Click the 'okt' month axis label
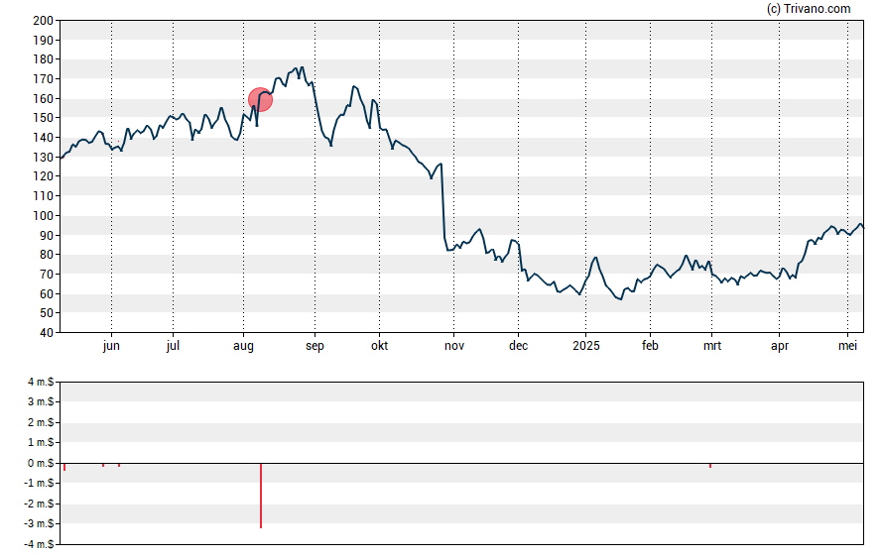 pyautogui.click(x=379, y=346)
